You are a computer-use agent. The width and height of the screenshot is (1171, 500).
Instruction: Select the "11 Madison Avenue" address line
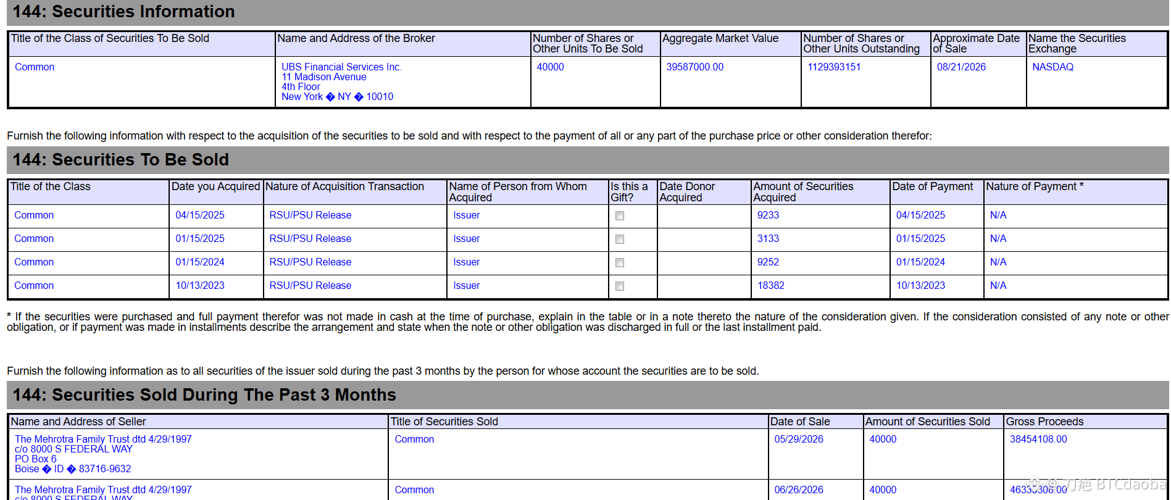[324, 77]
